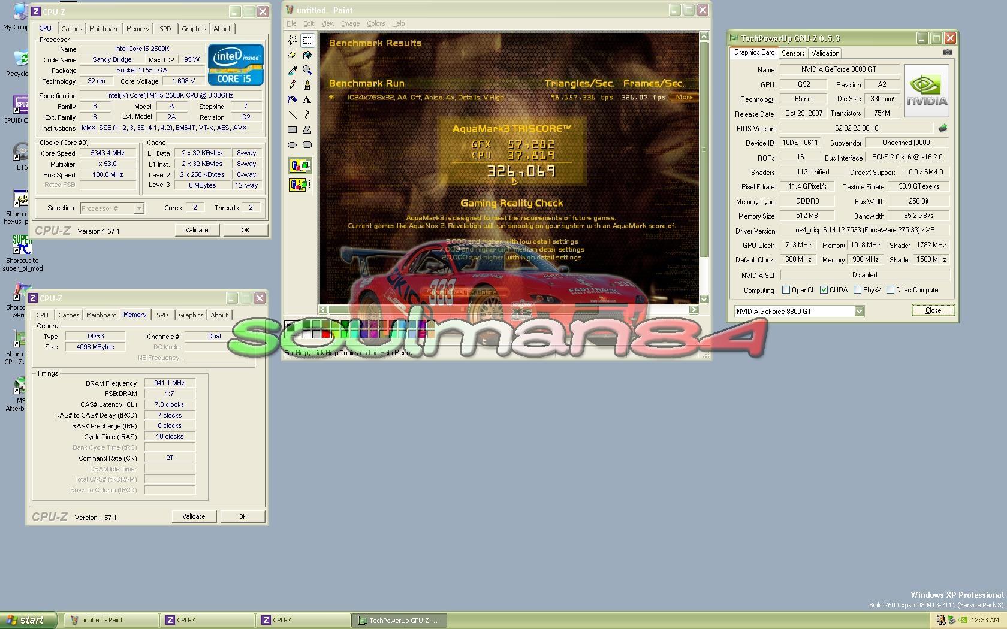This screenshot has height=629, width=1007.
Task: Select the My Computer desktop icon
Action: click(17, 16)
